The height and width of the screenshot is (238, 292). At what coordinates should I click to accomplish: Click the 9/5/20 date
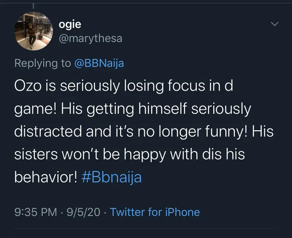[84, 212]
